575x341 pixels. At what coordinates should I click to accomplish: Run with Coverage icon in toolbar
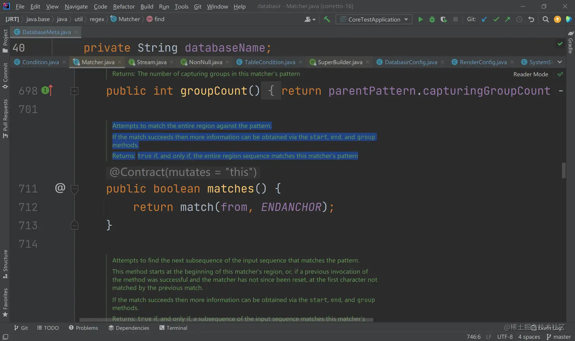click(x=443, y=19)
